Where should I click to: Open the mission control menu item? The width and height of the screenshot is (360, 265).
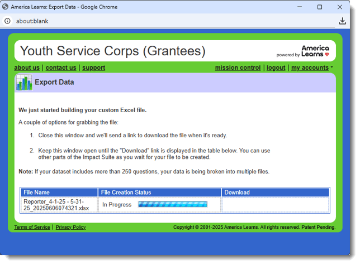(x=238, y=68)
